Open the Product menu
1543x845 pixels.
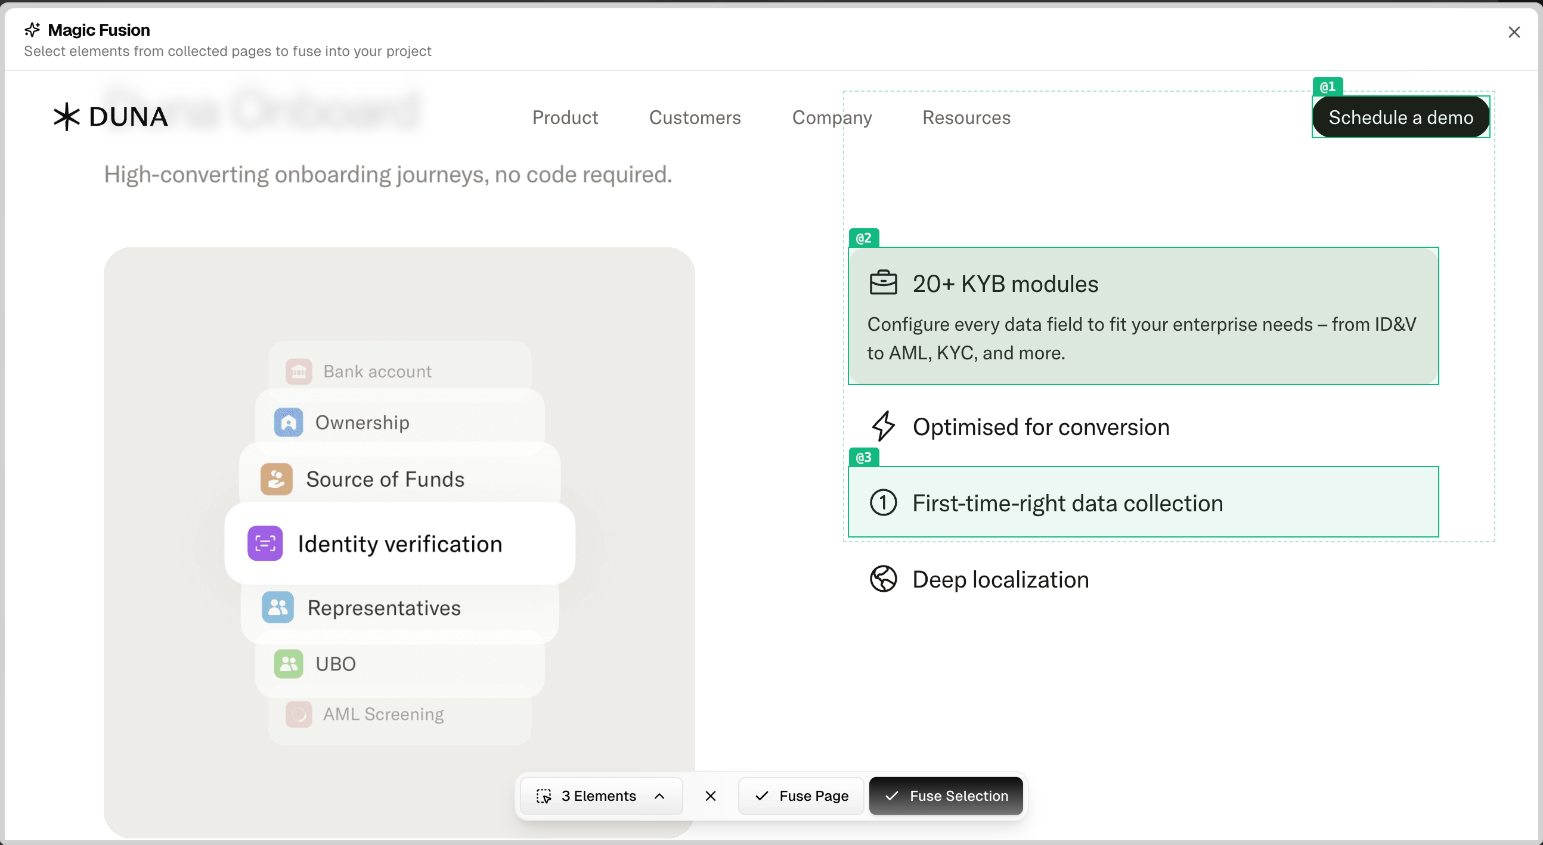pos(565,117)
